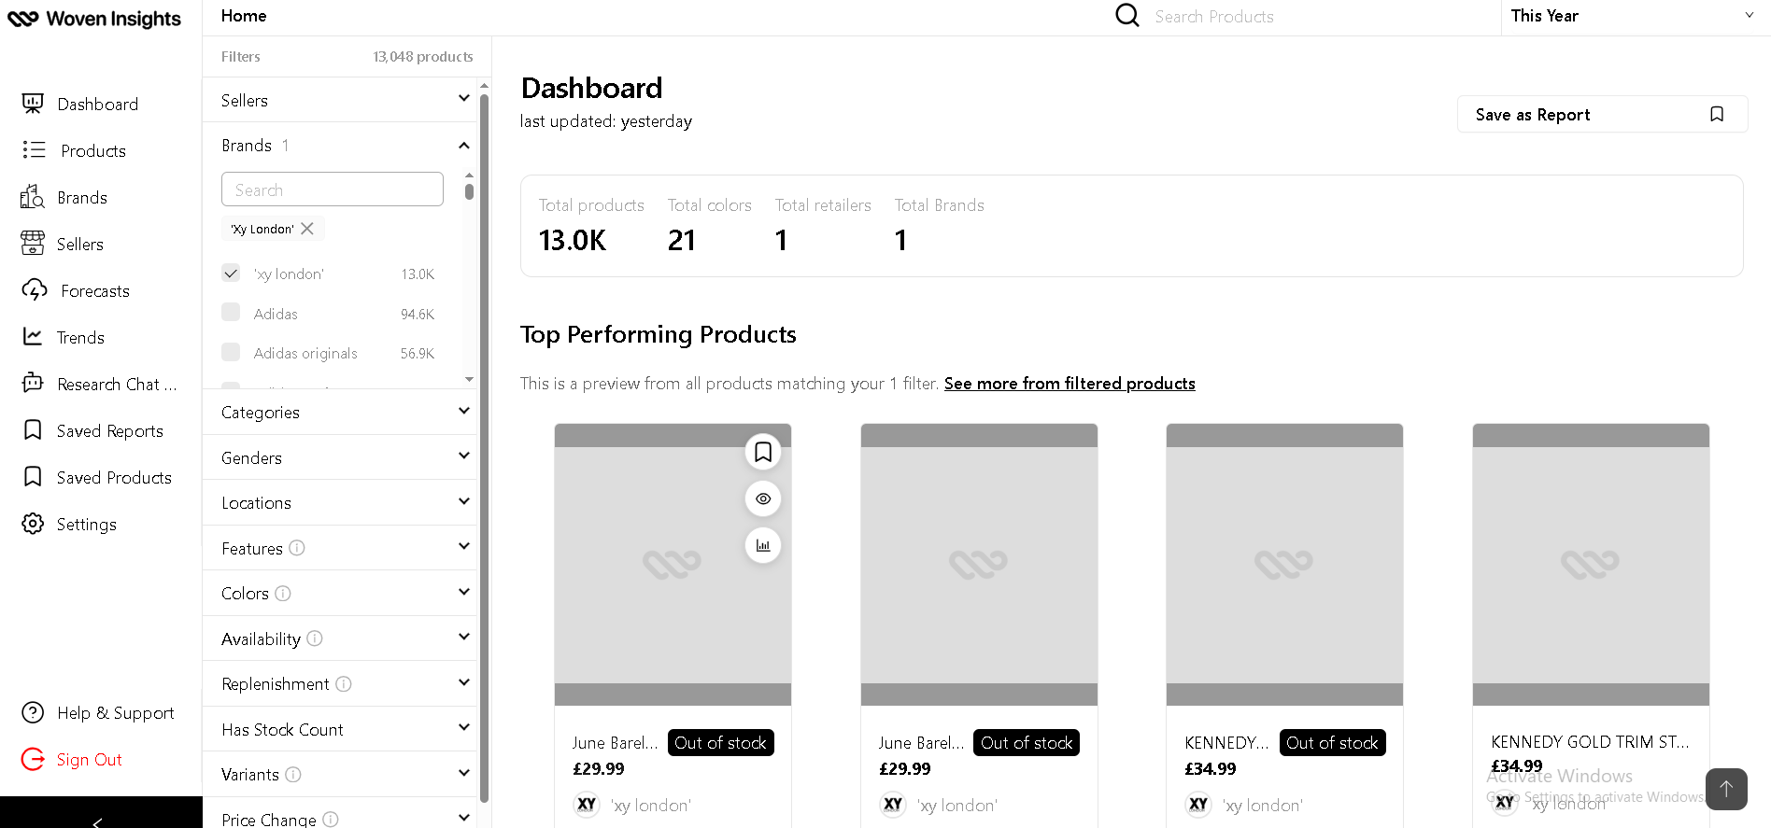The height and width of the screenshot is (828, 1771).
Task: Click the Save as Report button
Action: pyautogui.click(x=1601, y=115)
